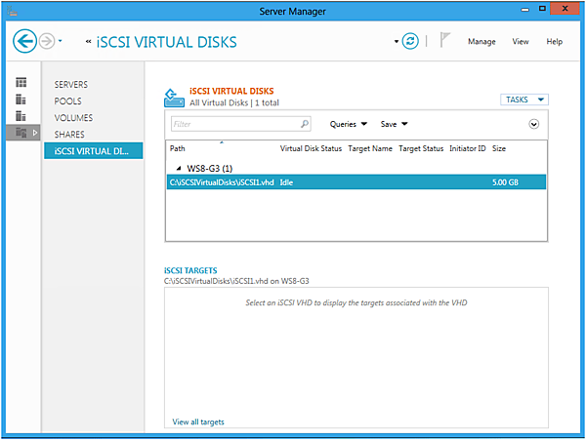This screenshot has width=586, height=440.
Task: Select the Local Server sidebar icon
Action: [x=21, y=100]
